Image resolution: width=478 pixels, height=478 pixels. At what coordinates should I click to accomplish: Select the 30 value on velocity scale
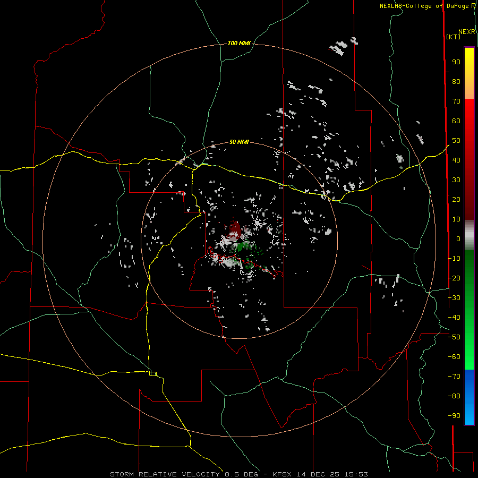click(x=456, y=180)
